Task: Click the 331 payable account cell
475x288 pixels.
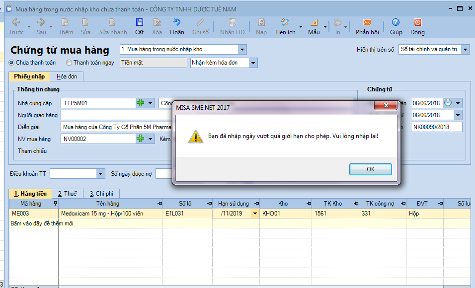Action: 383,213
